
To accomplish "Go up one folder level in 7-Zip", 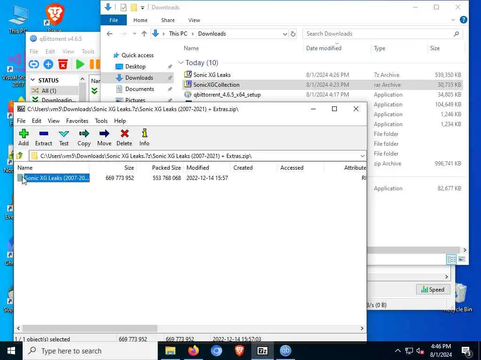I will point(20,156).
